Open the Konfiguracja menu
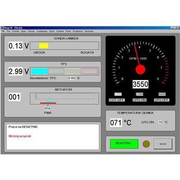 pyautogui.click(x=42, y=31)
